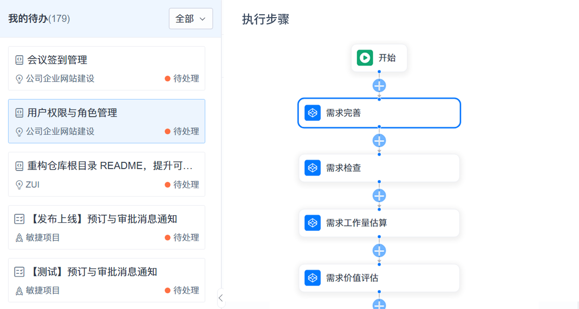Select the 需求完善 workflow node
This screenshot has width=579, height=309.
tap(379, 113)
